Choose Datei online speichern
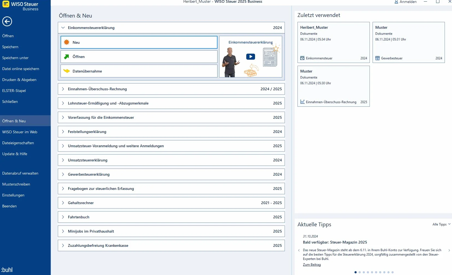Screen dimensions: 452x275 [25, 69]
